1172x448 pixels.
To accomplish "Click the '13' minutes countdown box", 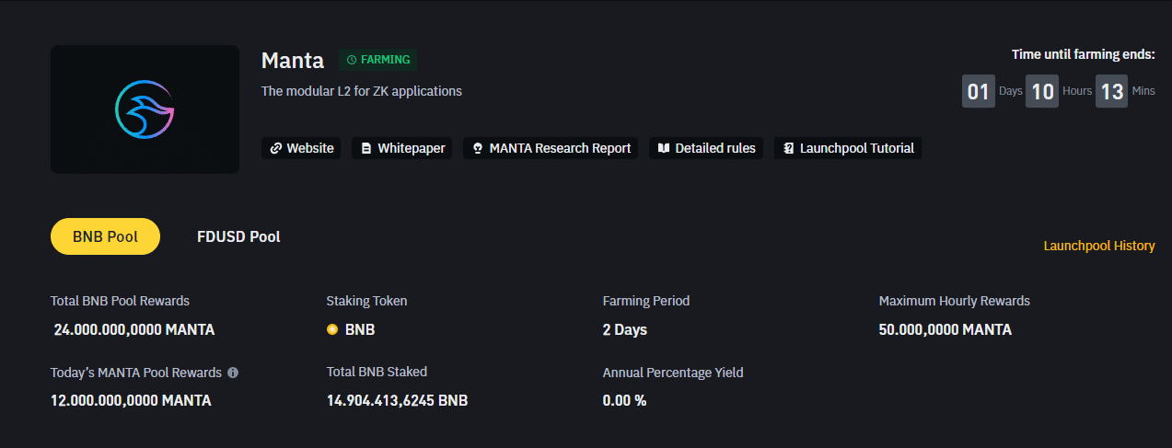I will (1112, 91).
